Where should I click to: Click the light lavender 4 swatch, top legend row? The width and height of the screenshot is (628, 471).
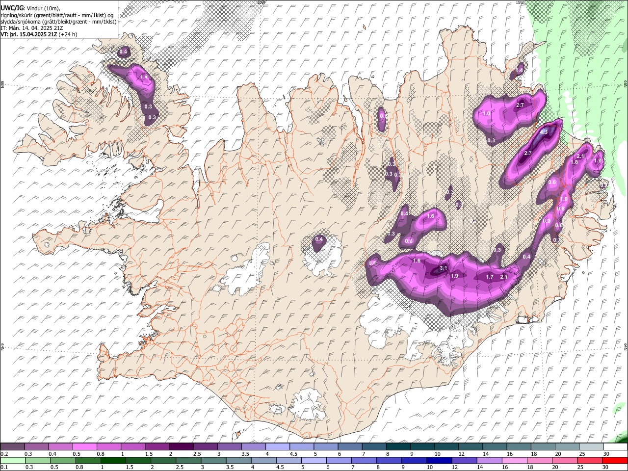pos(277,447)
